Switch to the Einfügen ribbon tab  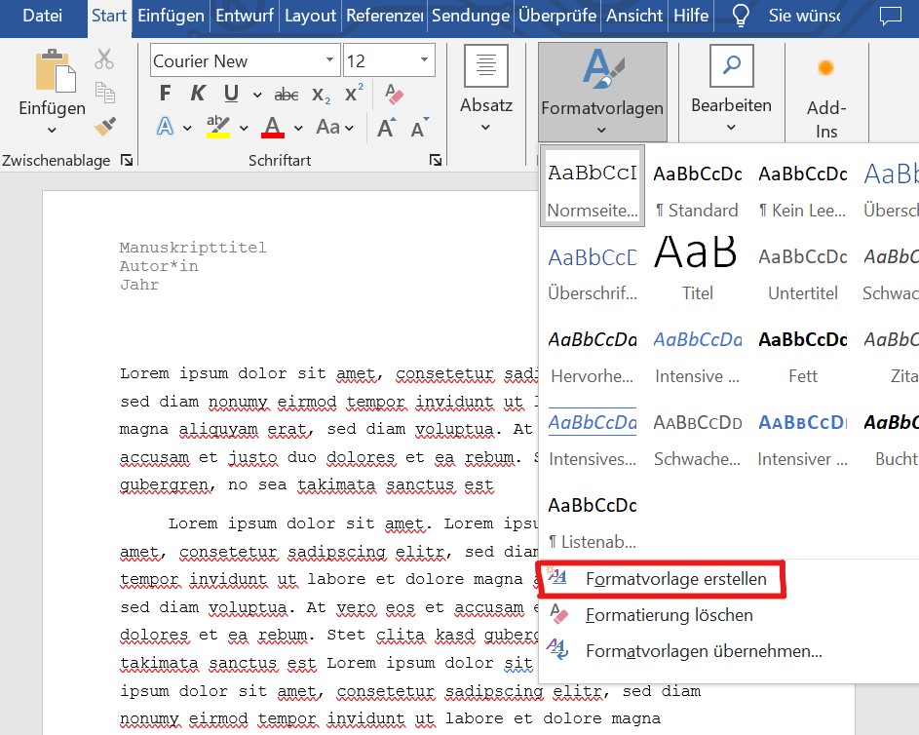[171, 16]
